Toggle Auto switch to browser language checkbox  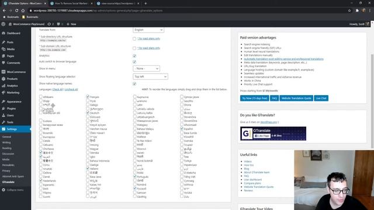tap(134, 62)
